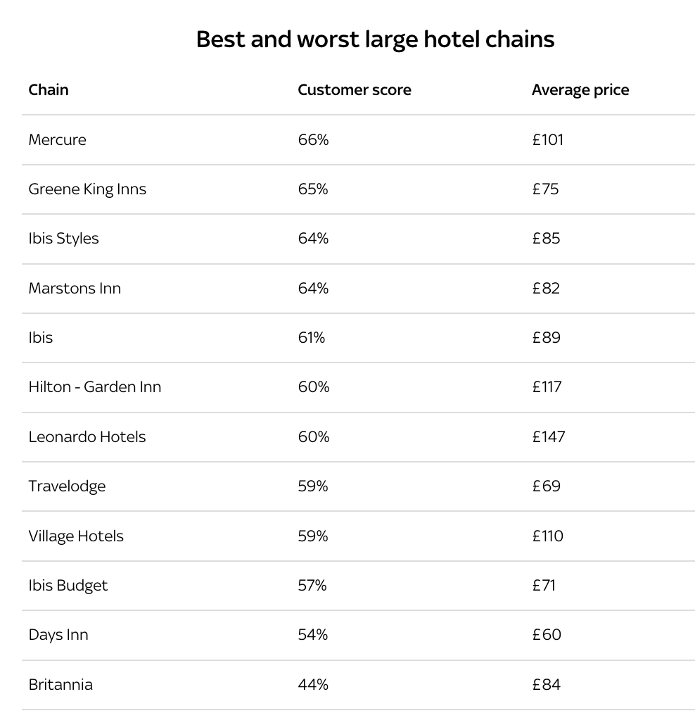The height and width of the screenshot is (718, 695).
Task: Click the Marstons Inn chain name
Action: click(x=75, y=289)
